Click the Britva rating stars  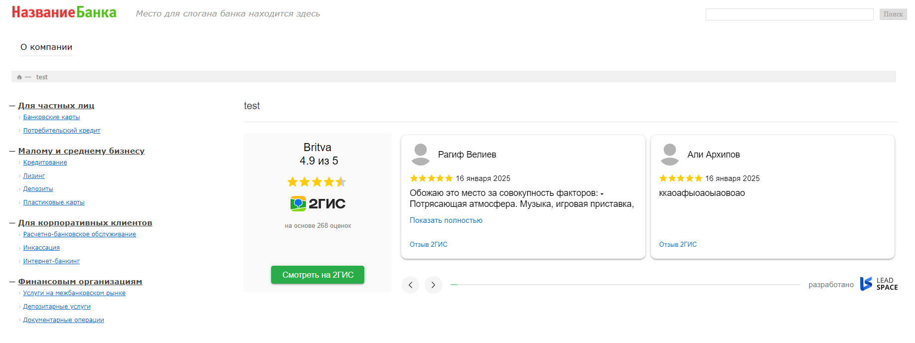(x=316, y=182)
